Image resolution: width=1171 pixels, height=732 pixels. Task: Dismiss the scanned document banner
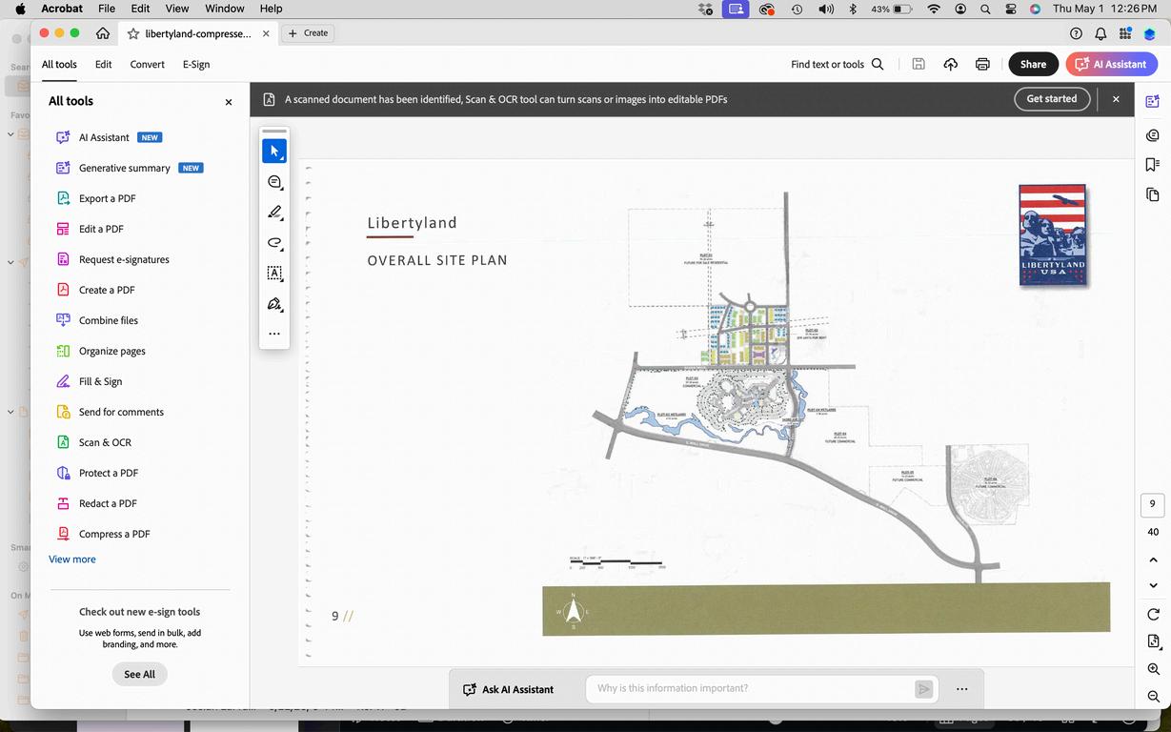click(x=1116, y=99)
